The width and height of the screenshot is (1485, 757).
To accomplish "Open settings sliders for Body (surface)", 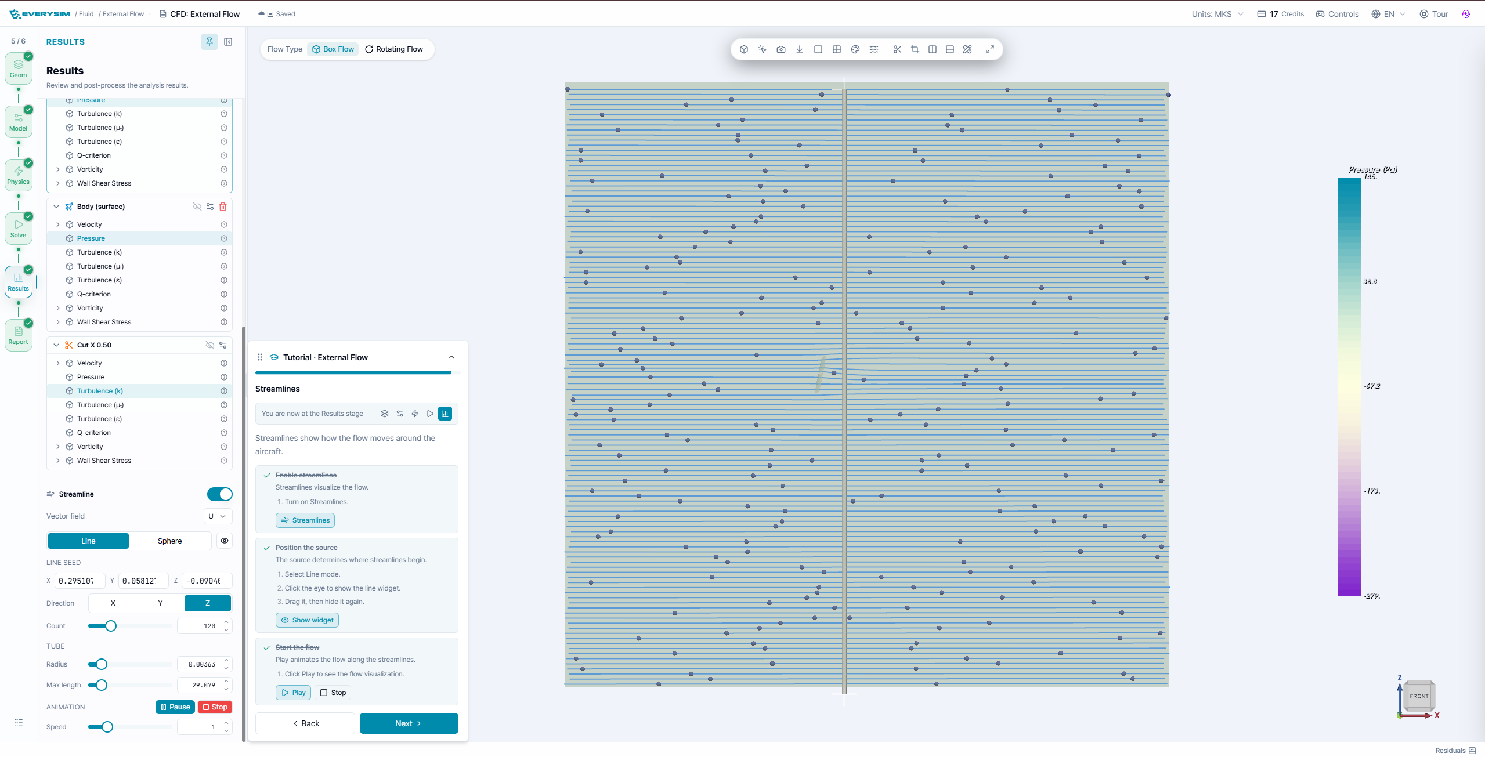I will click(210, 207).
